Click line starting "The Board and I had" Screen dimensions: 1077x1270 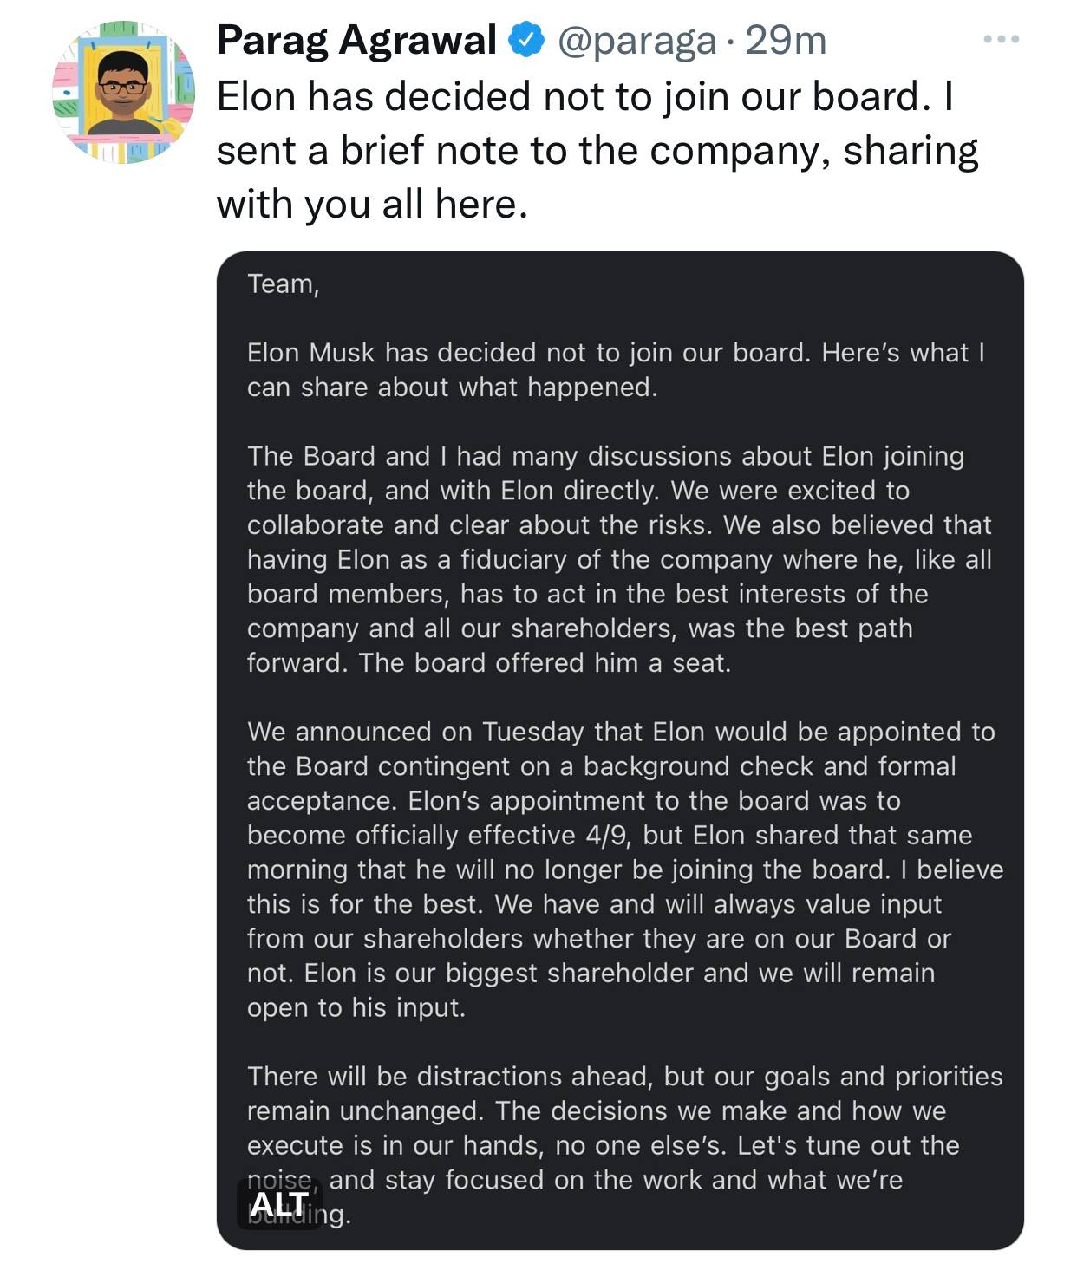click(605, 456)
